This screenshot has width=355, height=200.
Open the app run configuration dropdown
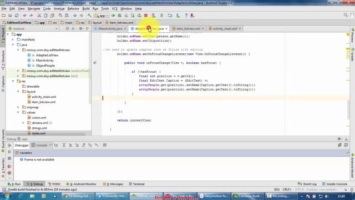click(102, 16)
